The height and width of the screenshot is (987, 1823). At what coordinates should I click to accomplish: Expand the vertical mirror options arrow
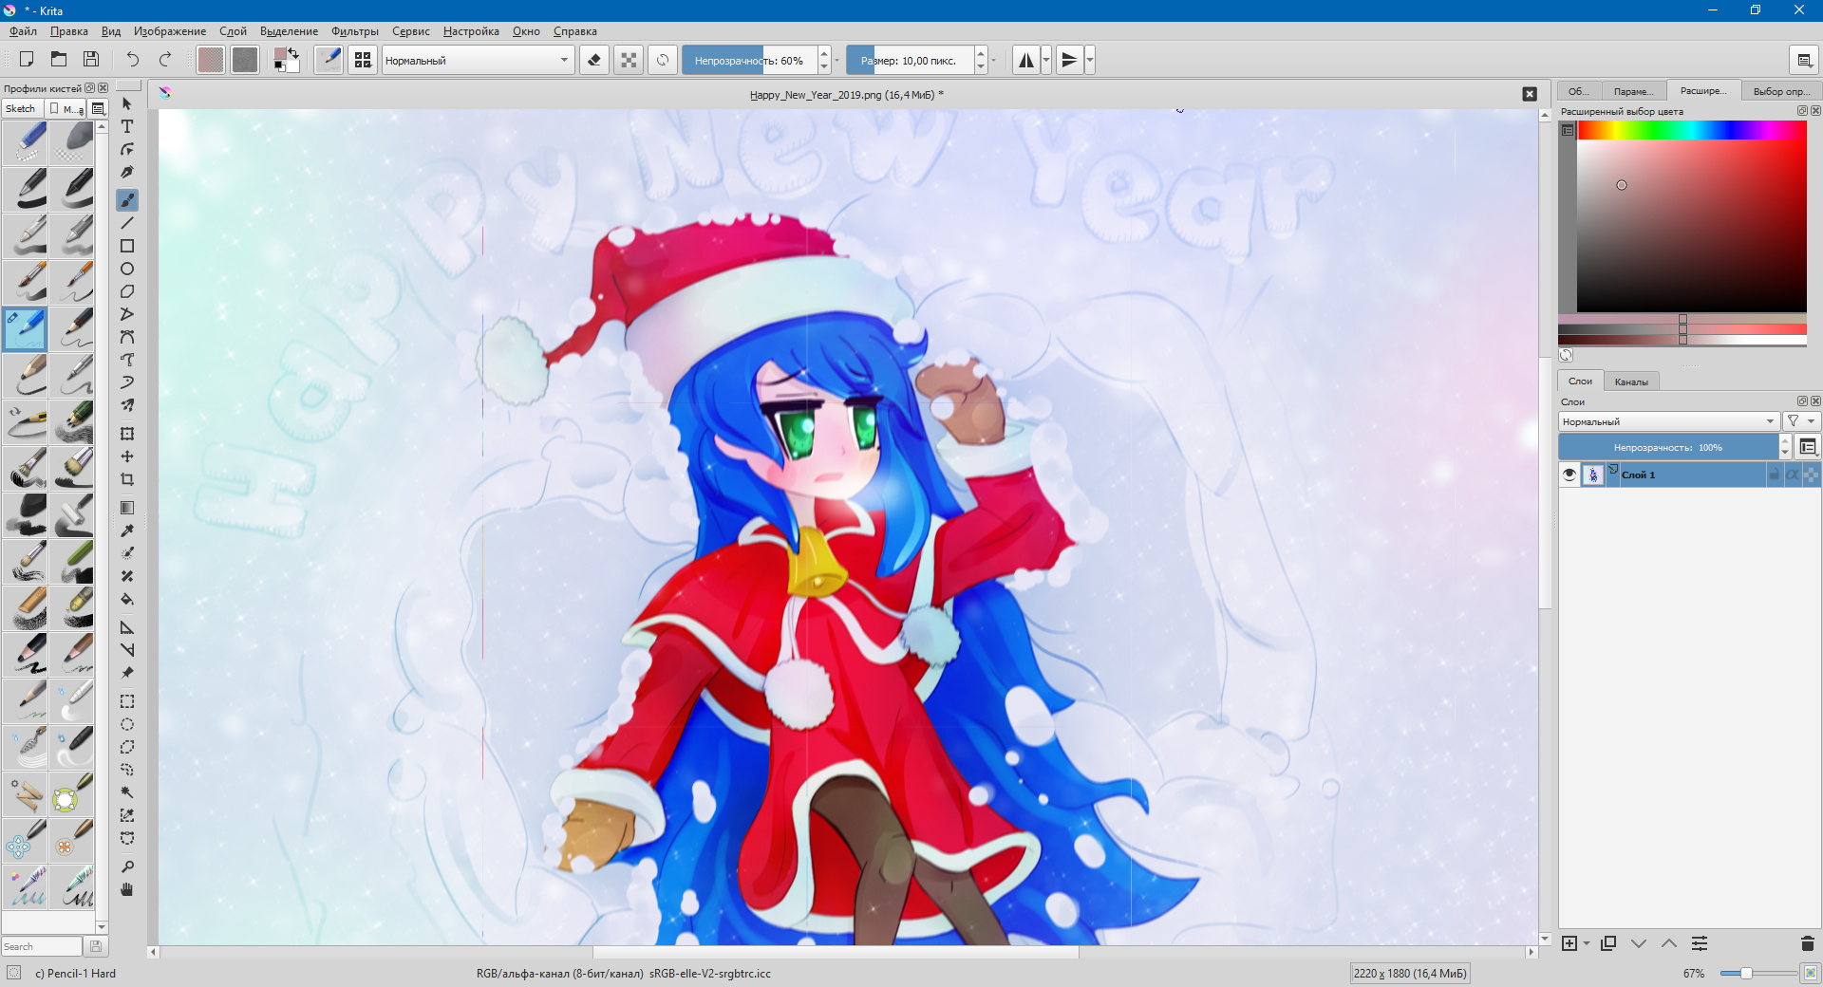(1090, 60)
